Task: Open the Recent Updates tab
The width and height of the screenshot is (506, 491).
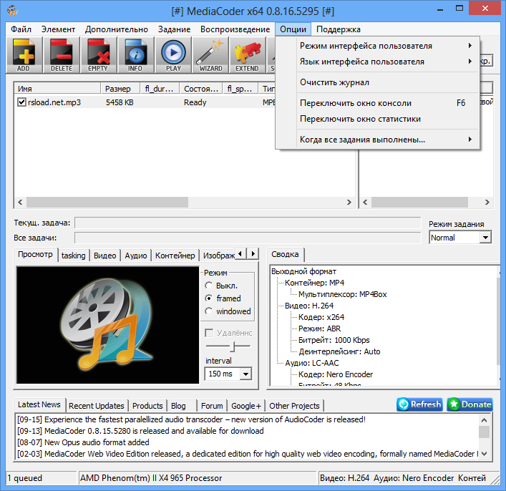Action: pos(96,406)
